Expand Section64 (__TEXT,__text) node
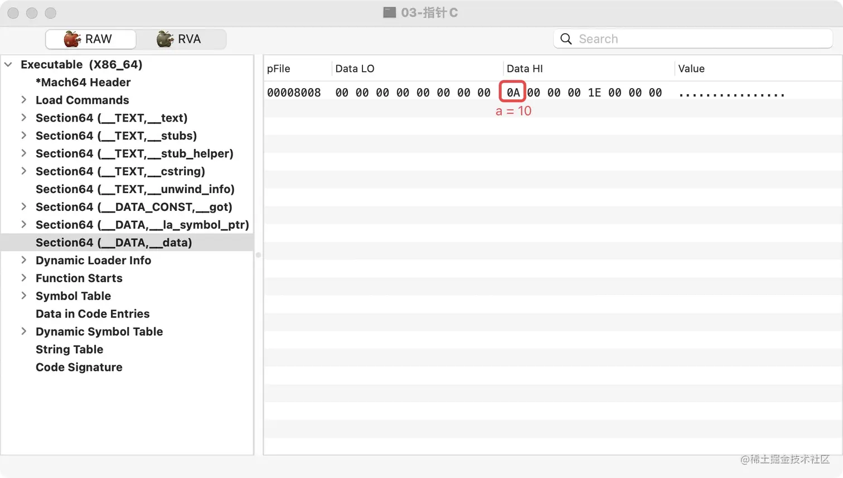 (23, 118)
